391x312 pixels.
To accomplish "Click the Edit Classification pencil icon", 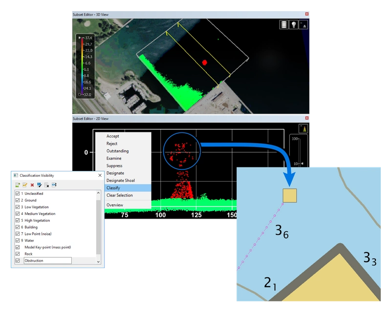I will [24, 185].
